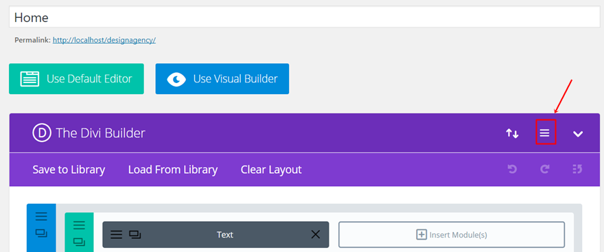The width and height of the screenshot is (604, 252).
Task: Collapse the Divi Builder panel chevron
Action: coord(578,134)
